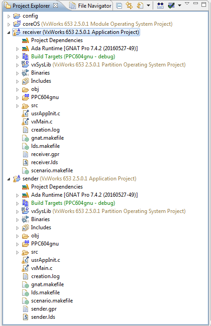Expand receiver Includes node
Image resolution: width=211 pixels, height=326 pixels.
pyautogui.click(x=18, y=81)
